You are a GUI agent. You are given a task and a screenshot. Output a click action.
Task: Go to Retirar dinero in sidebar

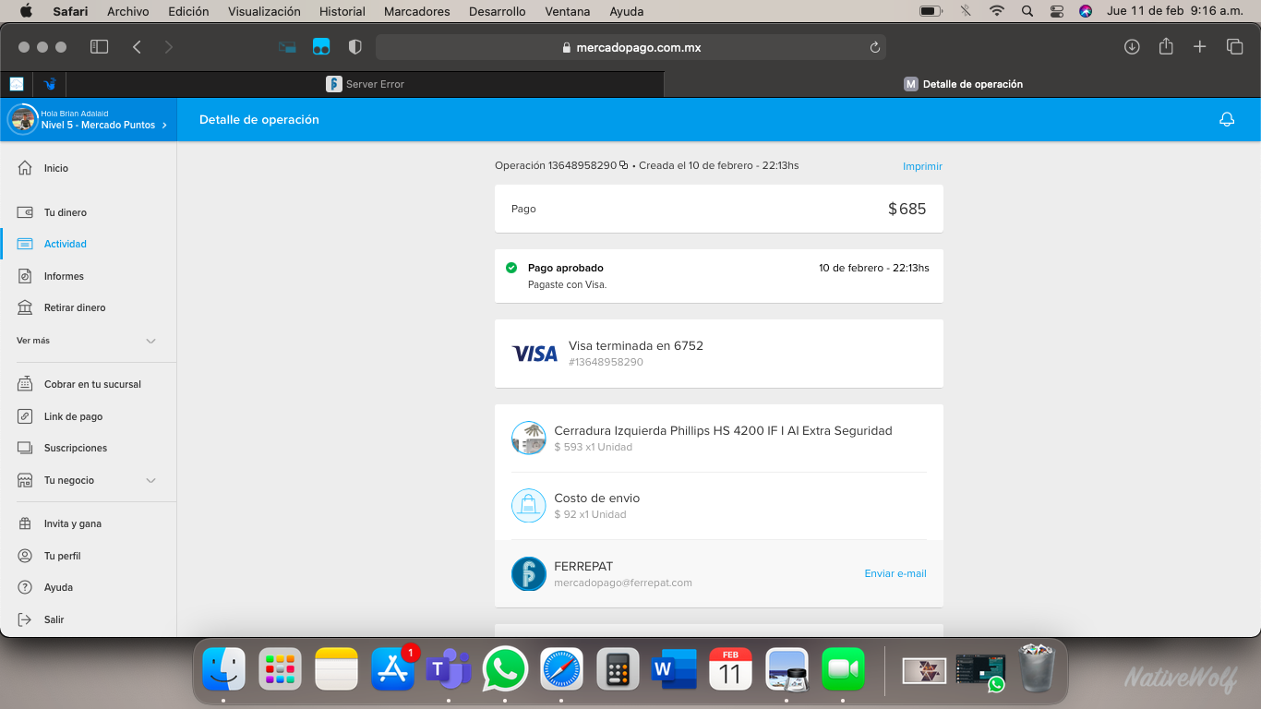[75, 307]
